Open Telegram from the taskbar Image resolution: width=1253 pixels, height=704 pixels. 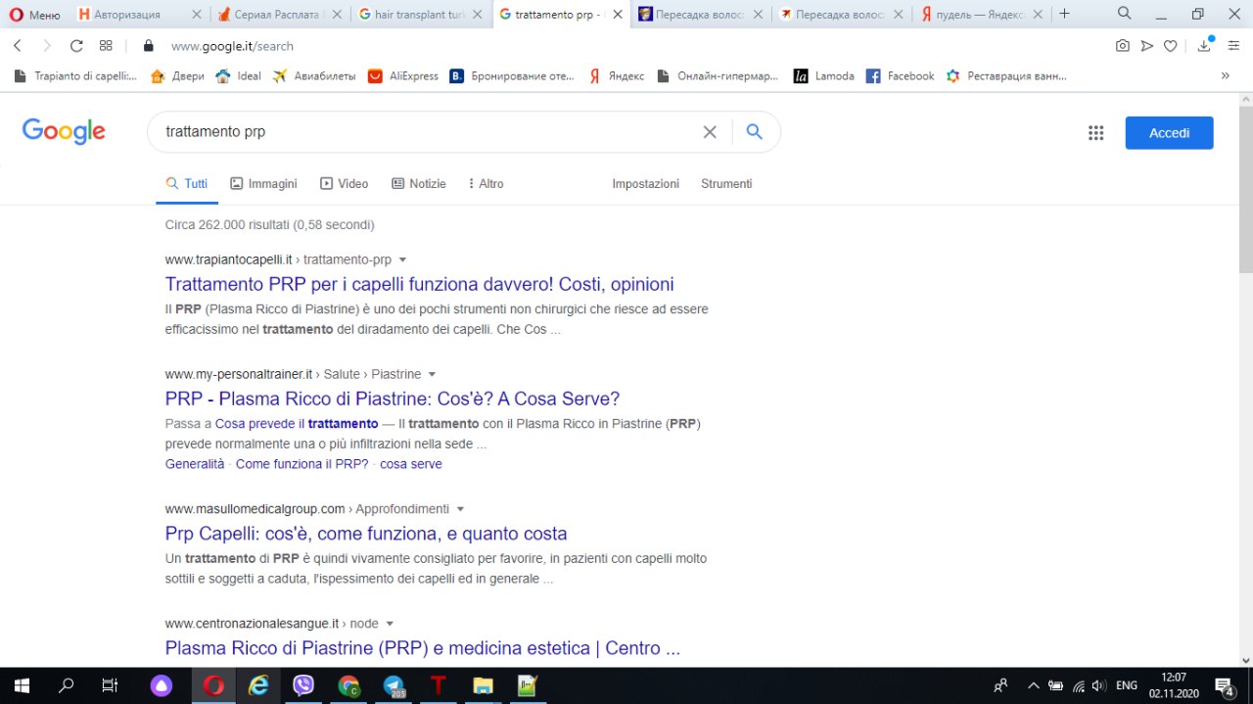[394, 685]
